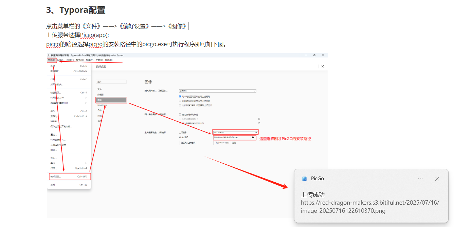
Task: Open the 帮助(H) menu
Action: pyautogui.click(x=109, y=60)
